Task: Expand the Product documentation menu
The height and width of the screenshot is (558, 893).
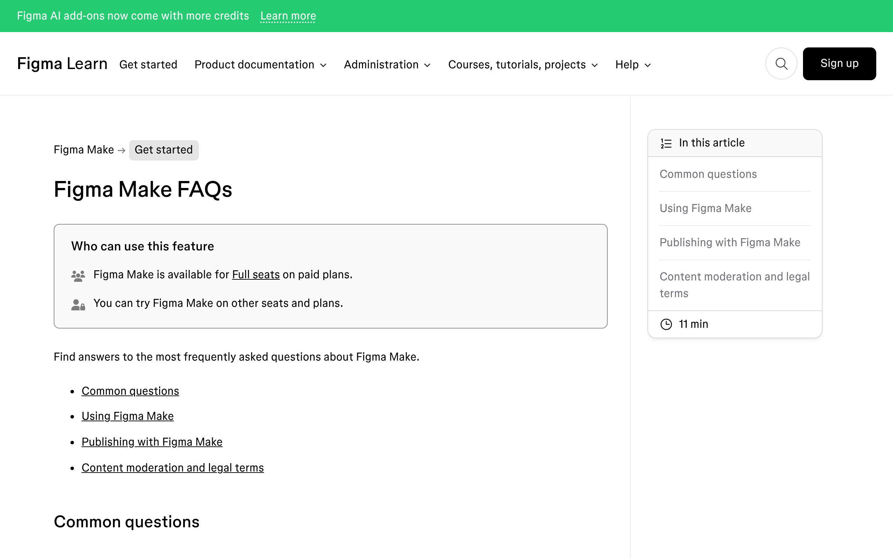Action: point(261,65)
